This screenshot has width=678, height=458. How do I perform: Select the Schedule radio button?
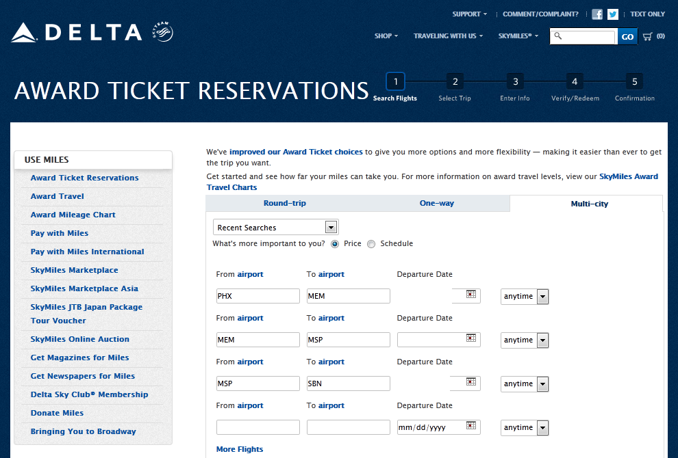click(x=371, y=244)
